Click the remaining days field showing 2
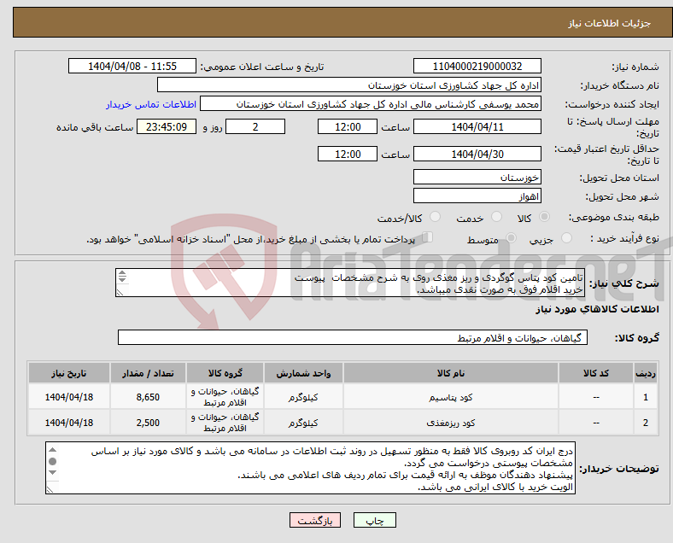Screen dimensions: 673x543 (255, 126)
